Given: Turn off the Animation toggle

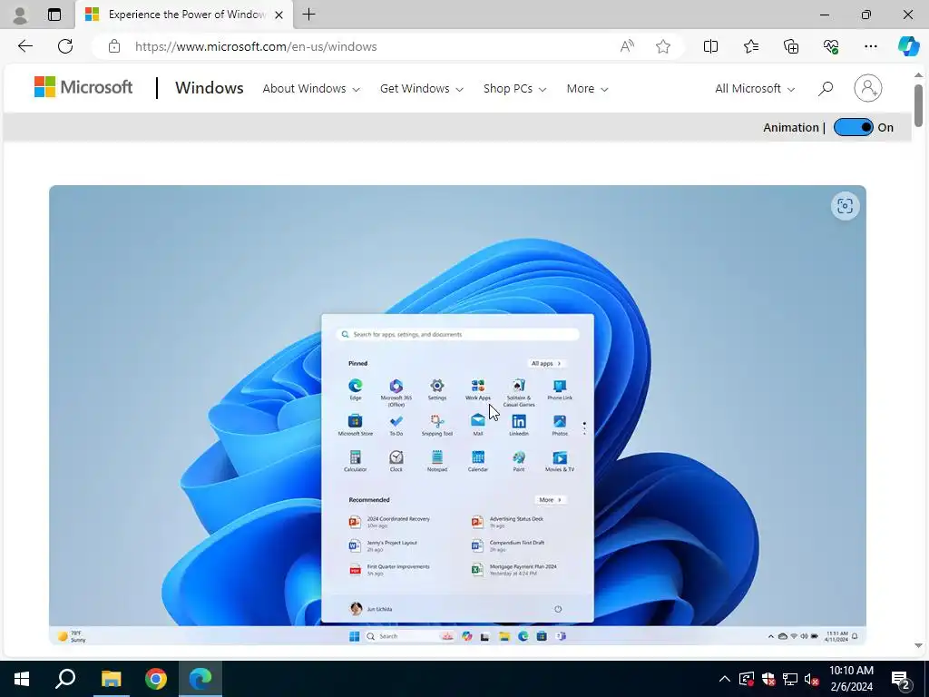Looking at the screenshot, I should 853,127.
